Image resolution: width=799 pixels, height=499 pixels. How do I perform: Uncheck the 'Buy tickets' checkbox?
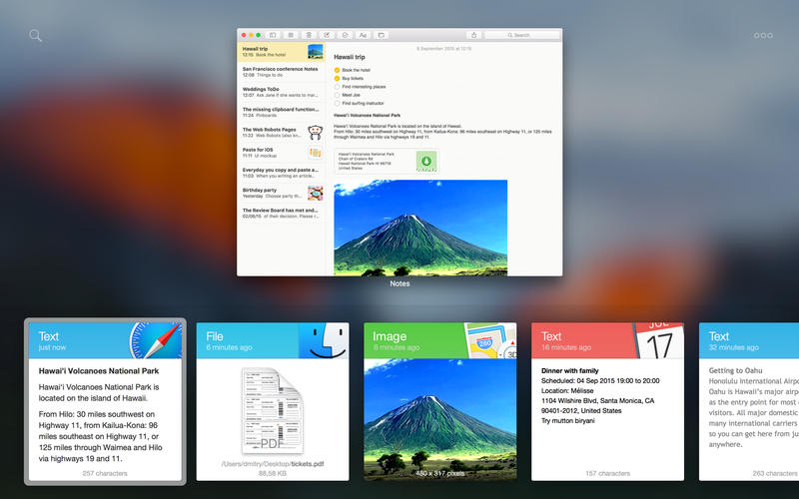click(x=338, y=78)
